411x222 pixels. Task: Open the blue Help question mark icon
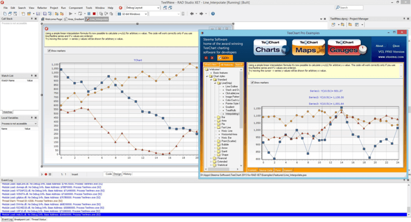pos(213,13)
